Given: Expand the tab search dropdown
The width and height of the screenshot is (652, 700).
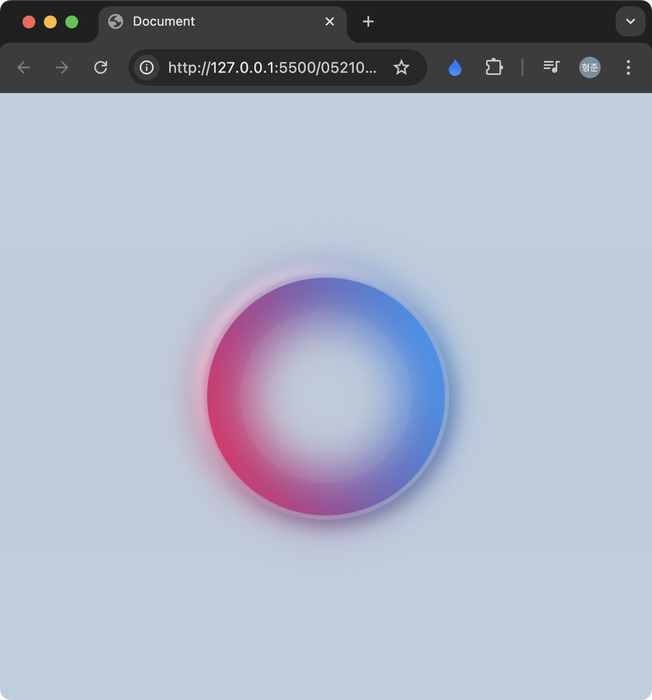Looking at the screenshot, I should [x=631, y=21].
